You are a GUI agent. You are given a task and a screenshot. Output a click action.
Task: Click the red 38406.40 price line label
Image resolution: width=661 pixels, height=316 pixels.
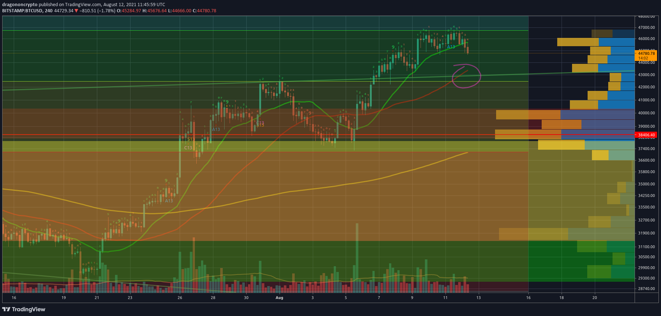(646, 135)
